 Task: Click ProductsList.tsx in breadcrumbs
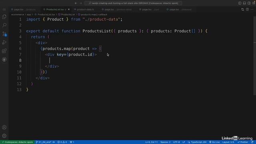[45, 14]
